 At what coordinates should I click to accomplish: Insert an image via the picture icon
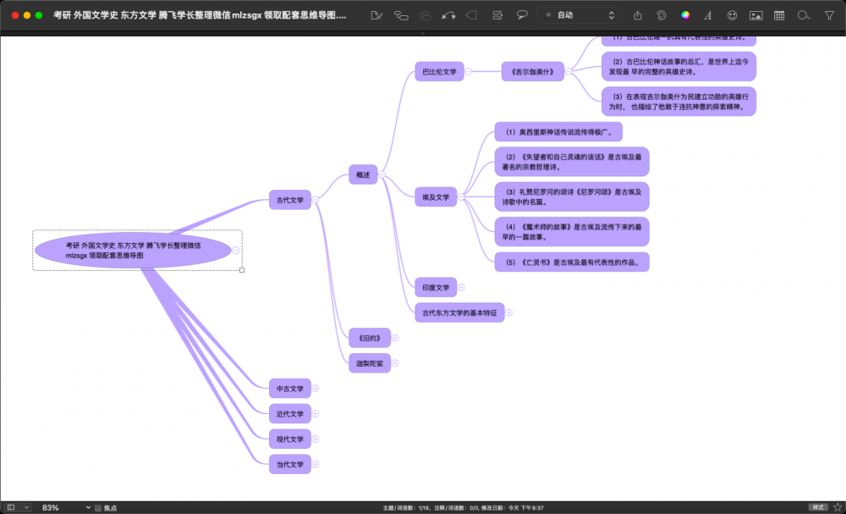755,15
